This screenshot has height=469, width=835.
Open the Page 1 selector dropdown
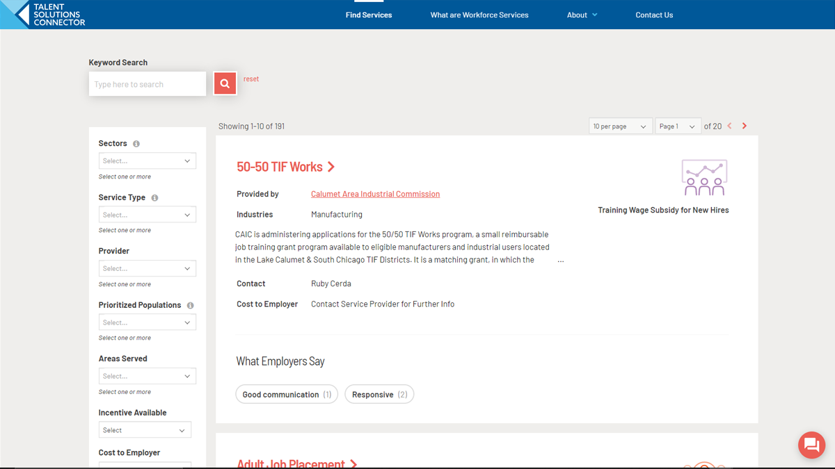678,126
